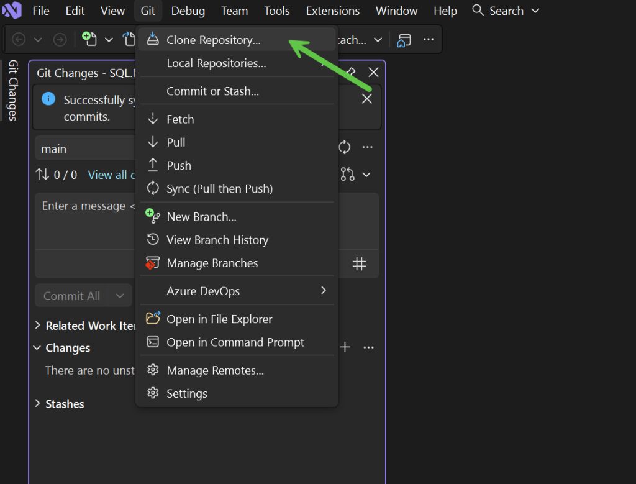The height and width of the screenshot is (484, 636).
Task: Select Local Repositories... menu entry
Action: pos(237,63)
